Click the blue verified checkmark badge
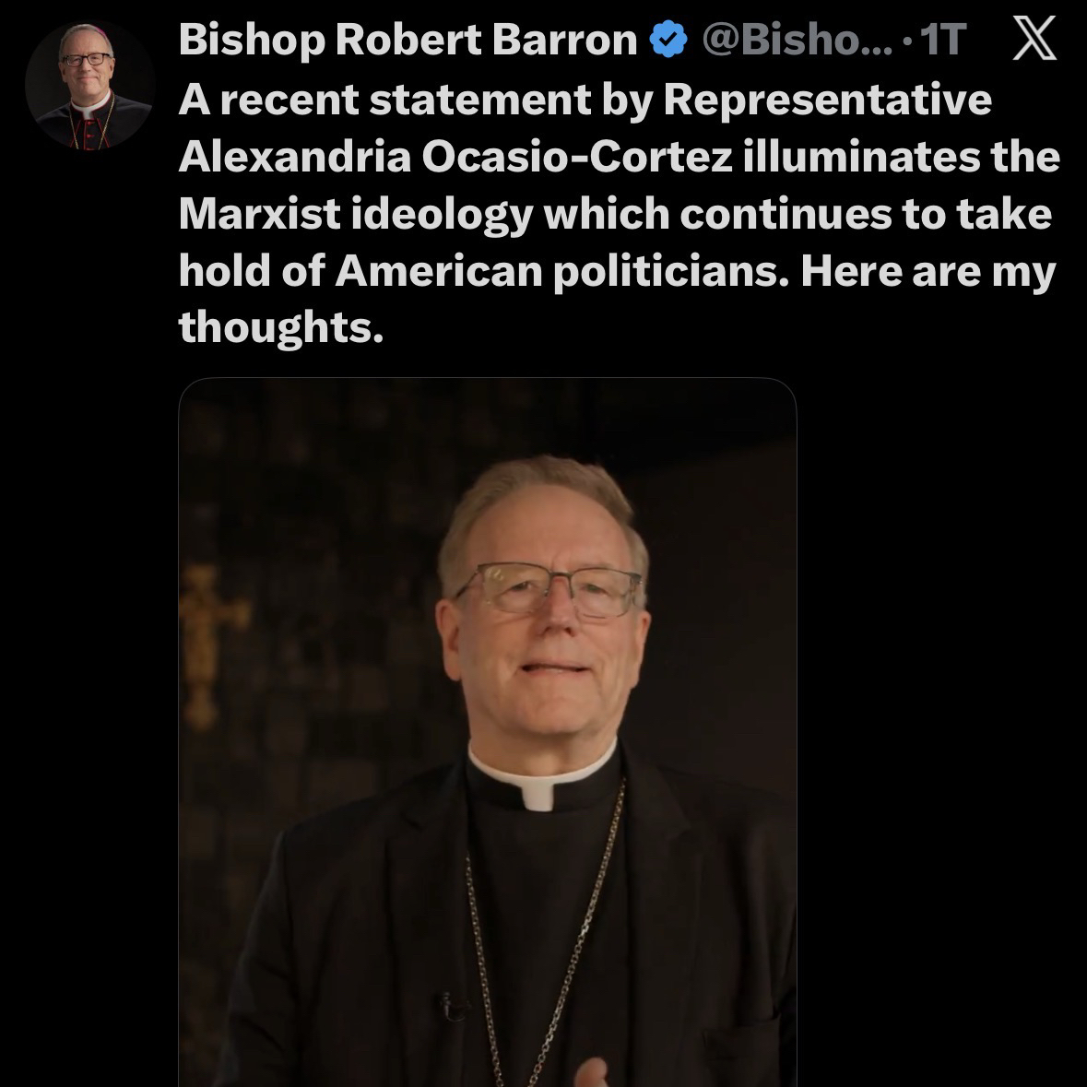The width and height of the screenshot is (1087, 1087). (668, 40)
